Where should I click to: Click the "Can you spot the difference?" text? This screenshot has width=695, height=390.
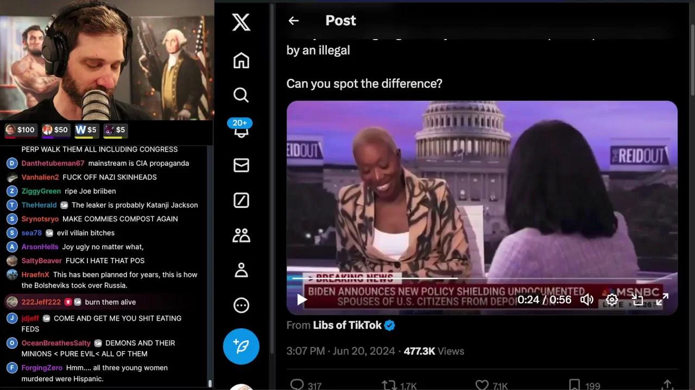click(364, 83)
